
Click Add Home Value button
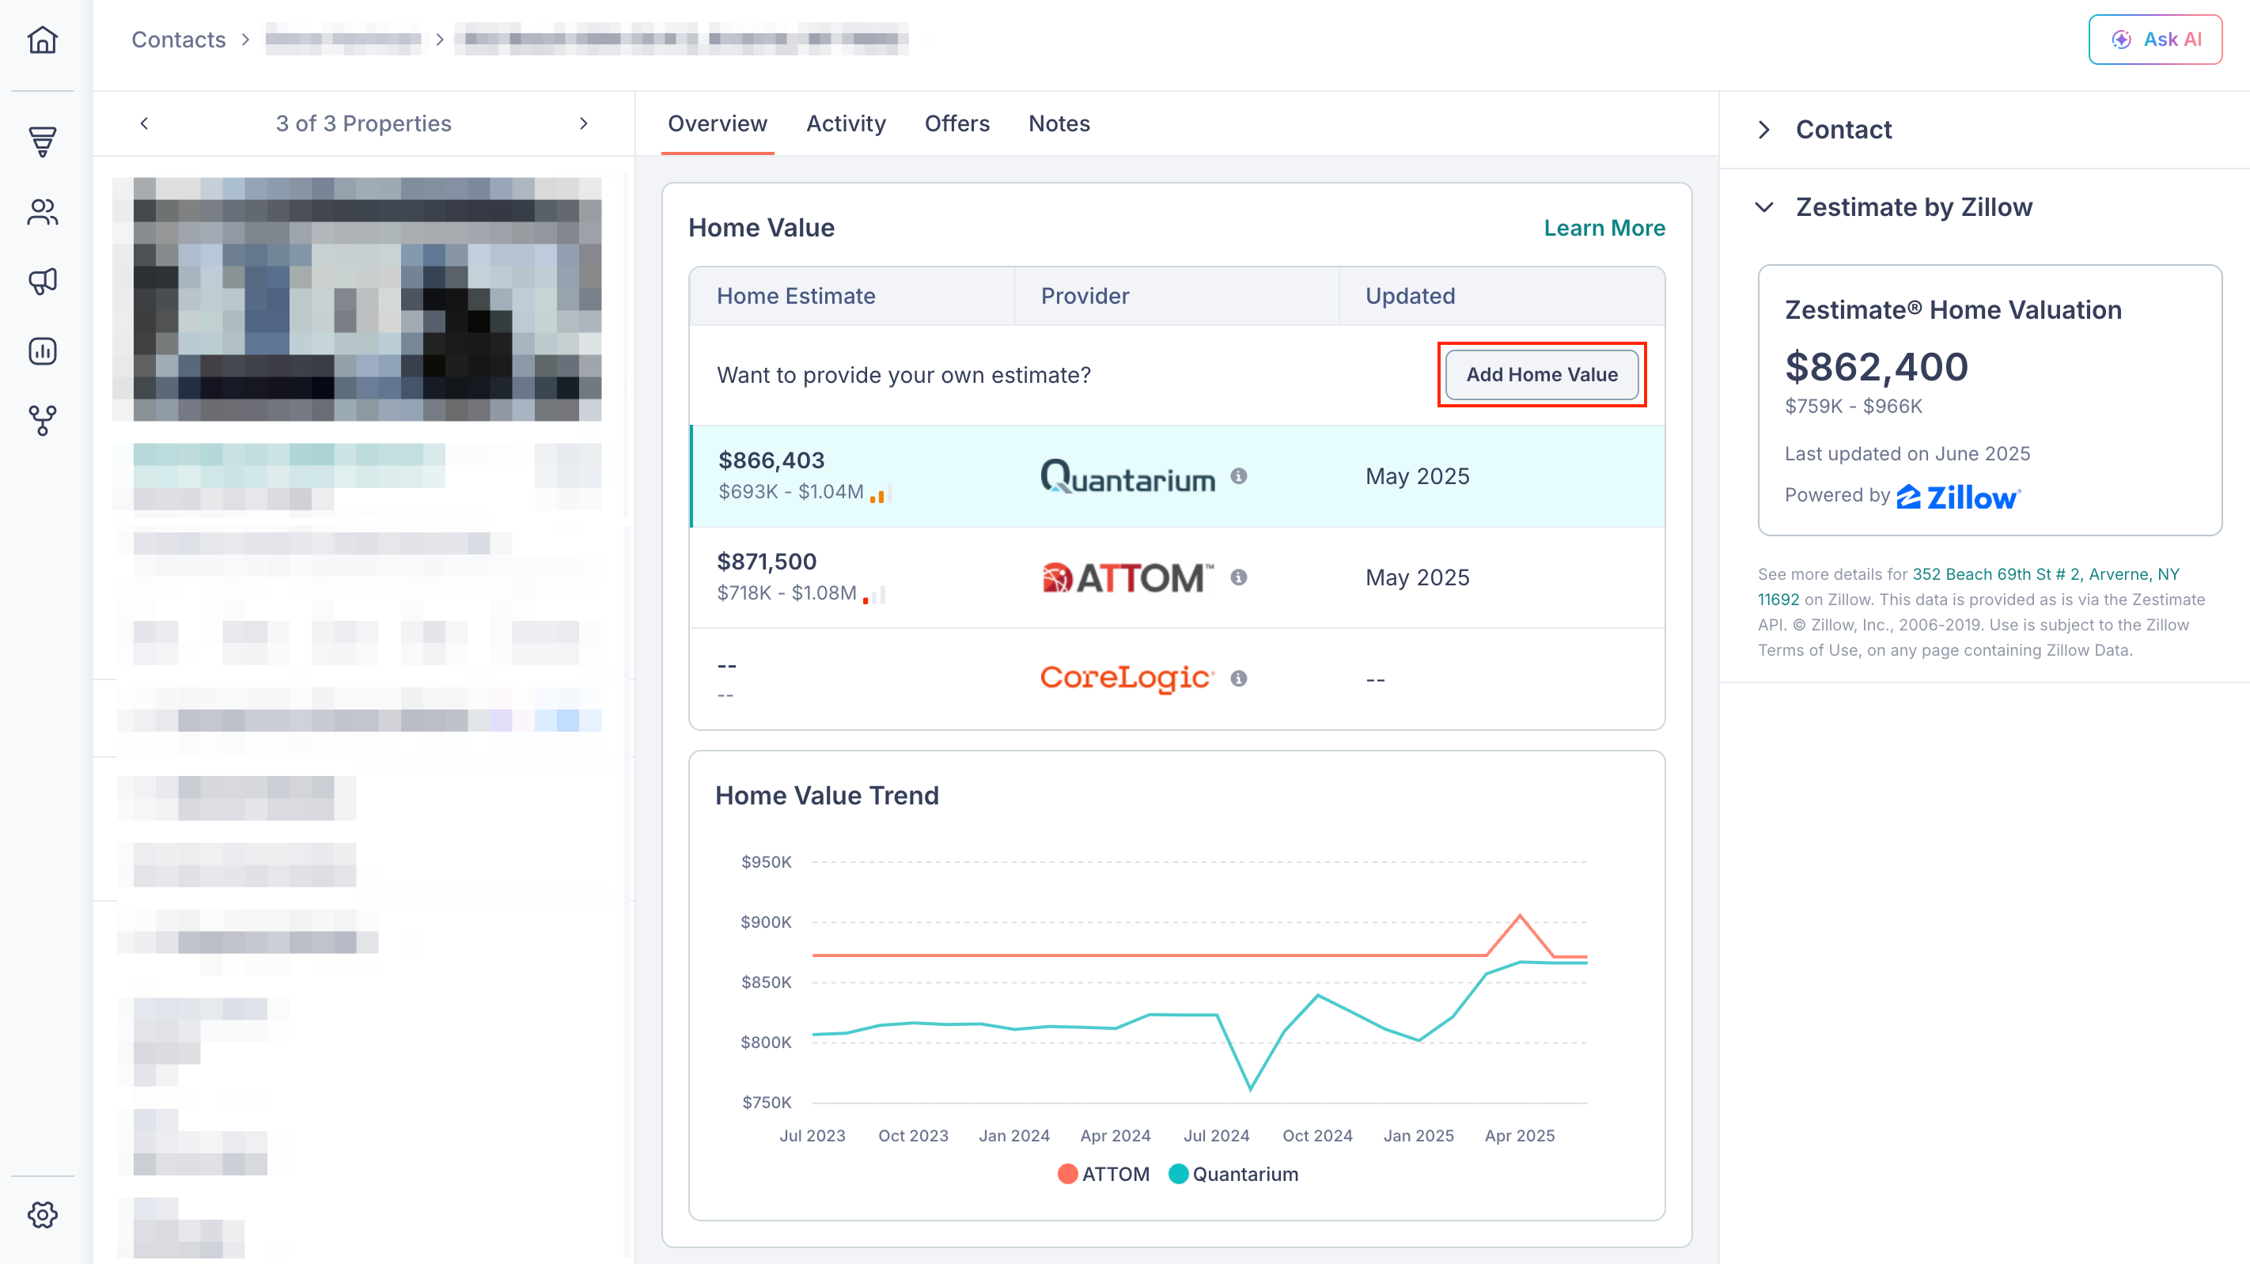point(1542,375)
